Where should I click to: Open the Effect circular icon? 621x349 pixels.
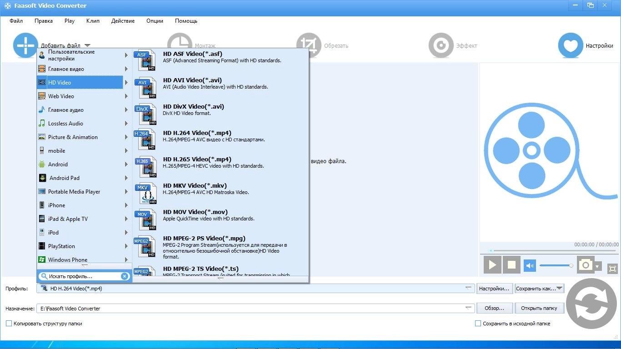[441, 45]
